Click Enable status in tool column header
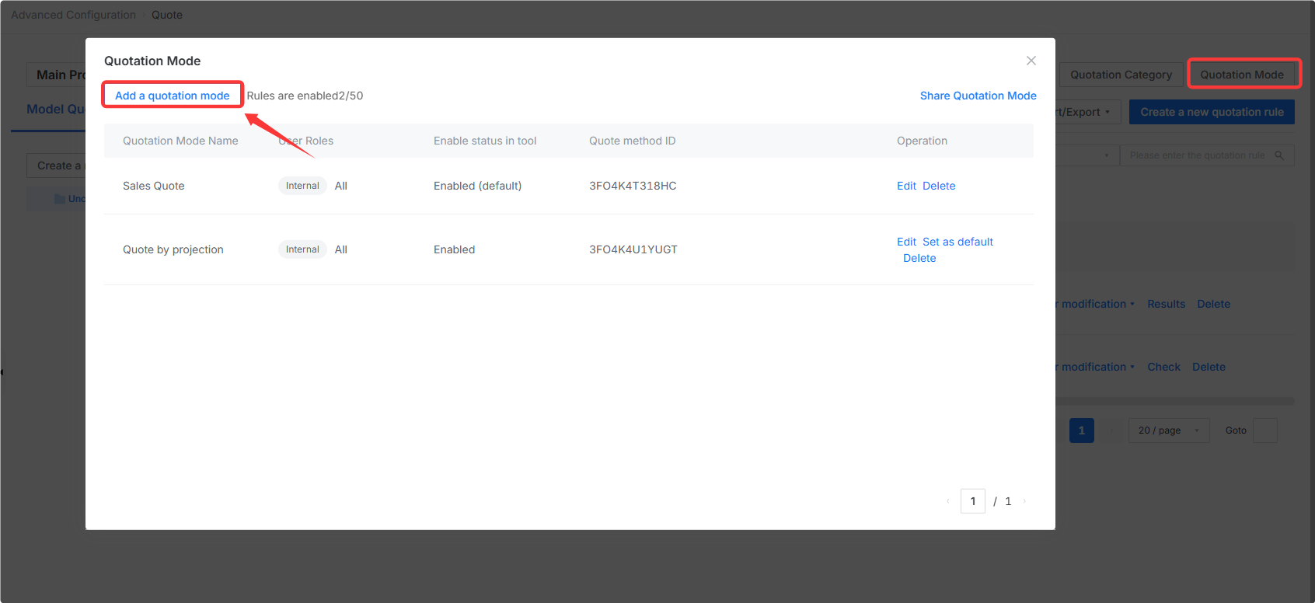Viewport: 1315px width, 603px height. (x=485, y=141)
